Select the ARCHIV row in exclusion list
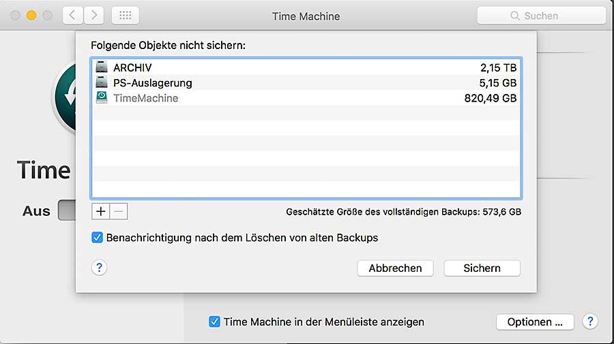Viewport: 614px width, 344px height. pyautogui.click(x=306, y=68)
